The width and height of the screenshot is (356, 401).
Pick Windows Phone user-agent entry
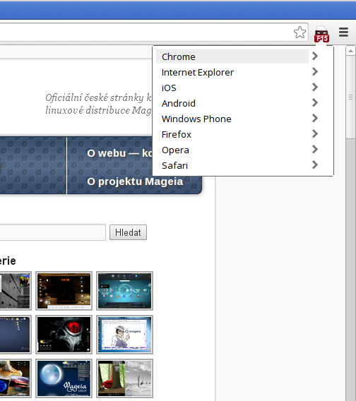tap(232, 119)
